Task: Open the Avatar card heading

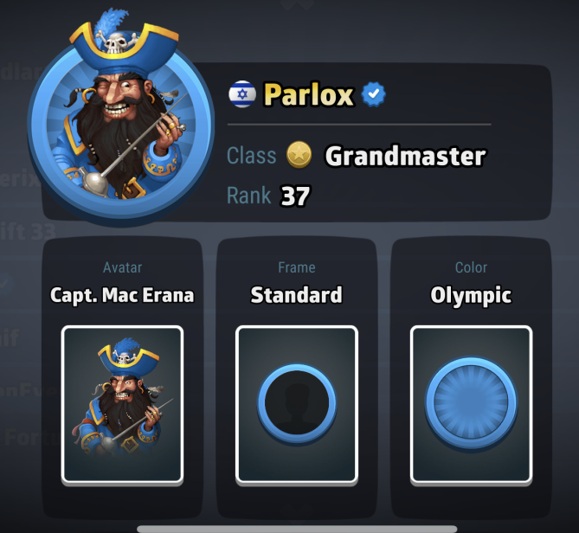Action: coord(122,267)
